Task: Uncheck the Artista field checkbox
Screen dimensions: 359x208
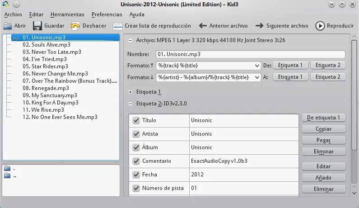Action: point(136,134)
